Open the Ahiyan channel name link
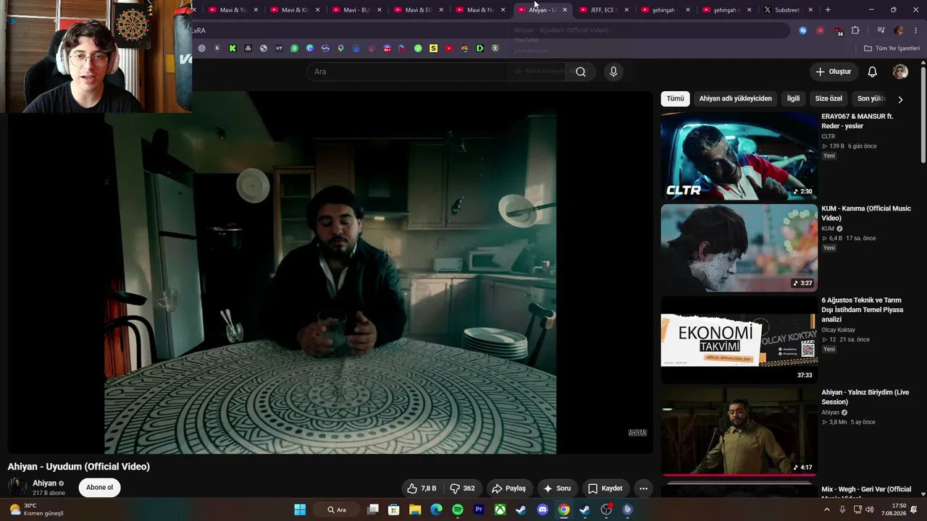This screenshot has height=521, width=927. pyautogui.click(x=44, y=483)
